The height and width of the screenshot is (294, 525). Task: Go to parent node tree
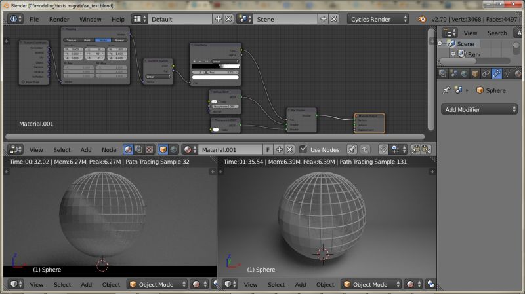tap(365, 149)
